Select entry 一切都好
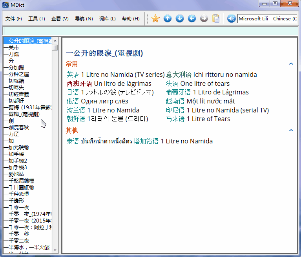This screenshot has width=301, height=257. pos(14,101)
